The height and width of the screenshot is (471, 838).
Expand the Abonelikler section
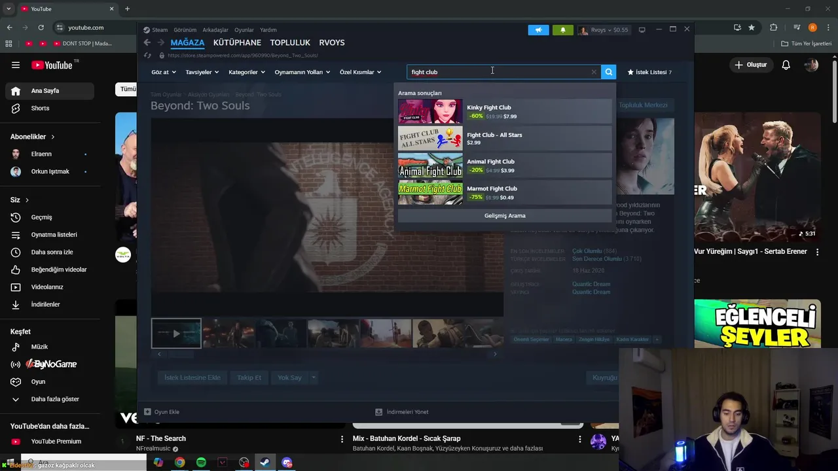[33, 137]
